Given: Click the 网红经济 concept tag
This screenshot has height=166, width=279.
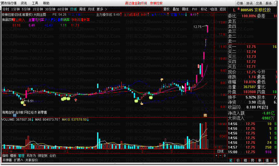Looking at the screenshot, I should click(30, 112).
